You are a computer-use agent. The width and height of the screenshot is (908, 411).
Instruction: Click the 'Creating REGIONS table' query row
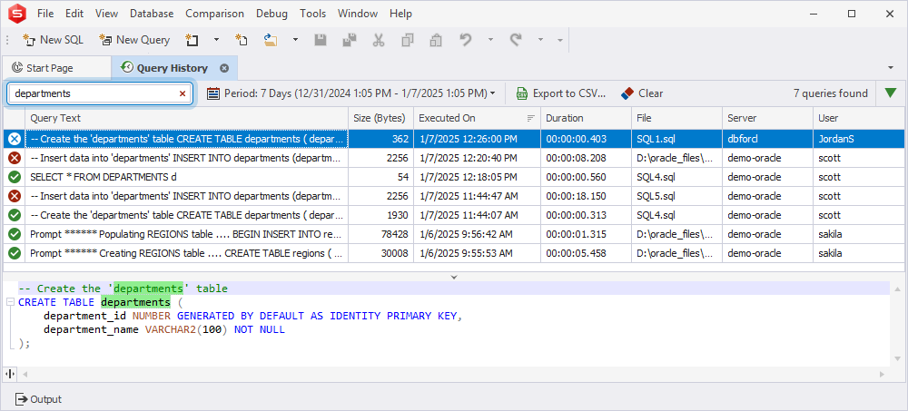pos(454,253)
